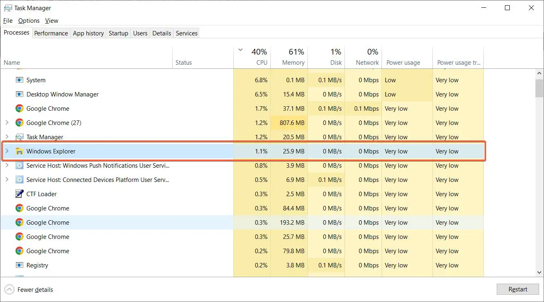Click the Google Chrome (27) icon
Viewport: 544px width, 302px height.
click(19, 123)
